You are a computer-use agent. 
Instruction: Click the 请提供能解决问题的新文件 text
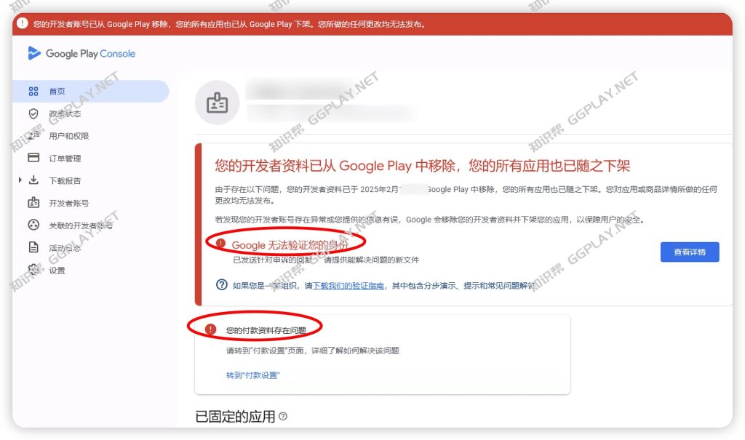(x=372, y=260)
